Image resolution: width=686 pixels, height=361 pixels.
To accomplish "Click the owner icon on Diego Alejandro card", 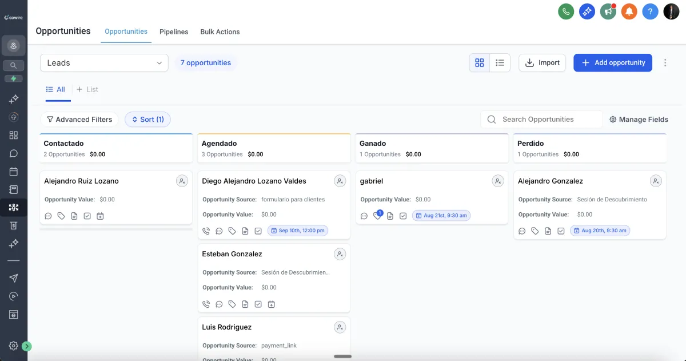I will tap(340, 181).
